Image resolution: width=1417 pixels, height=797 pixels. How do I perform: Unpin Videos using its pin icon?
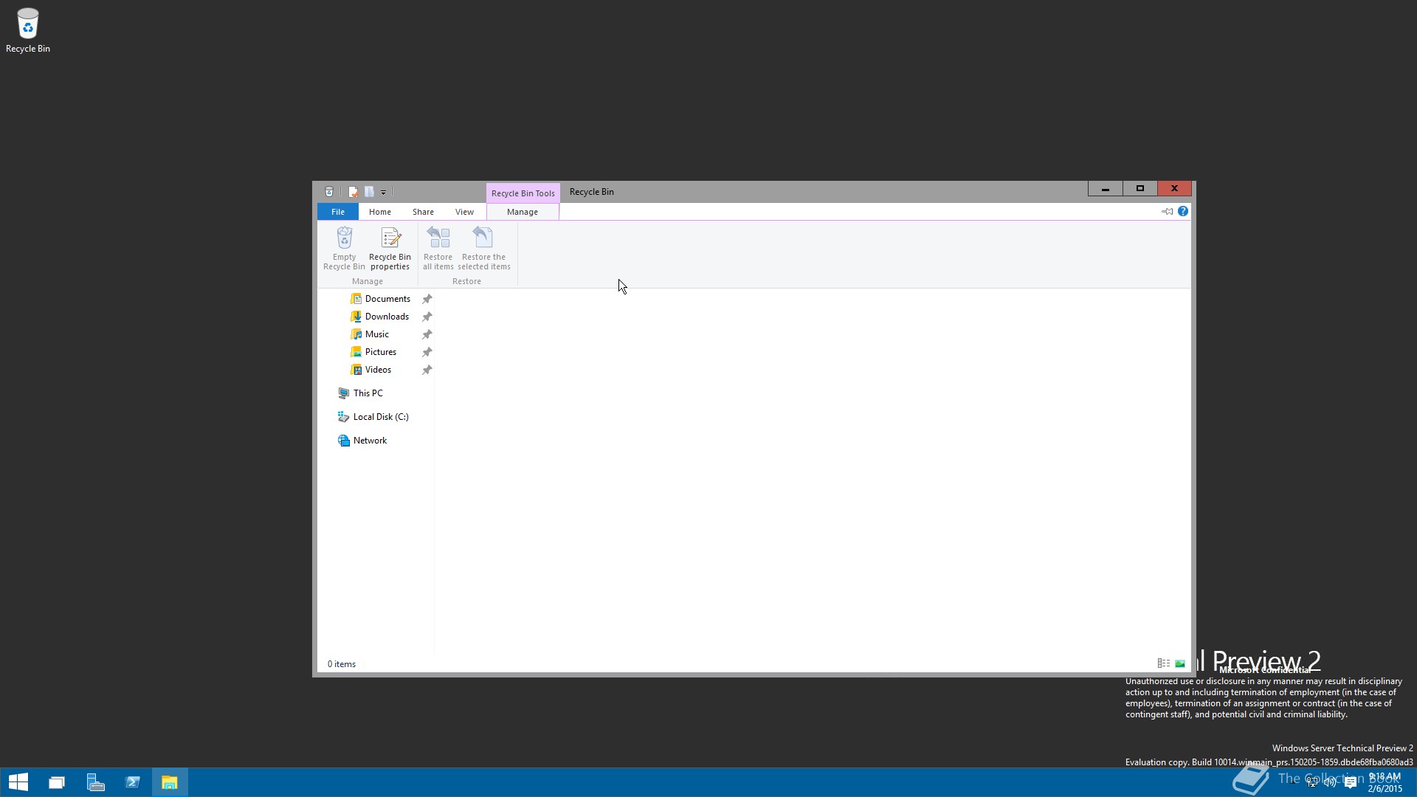(427, 370)
